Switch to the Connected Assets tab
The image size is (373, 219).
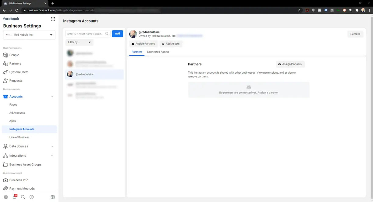click(x=158, y=52)
